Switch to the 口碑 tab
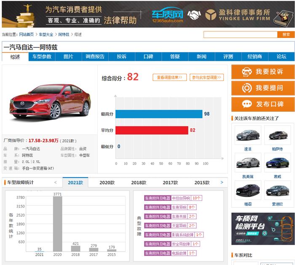Viewport: 295px width, 265px height. pyautogui.click(x=148, y=57)
